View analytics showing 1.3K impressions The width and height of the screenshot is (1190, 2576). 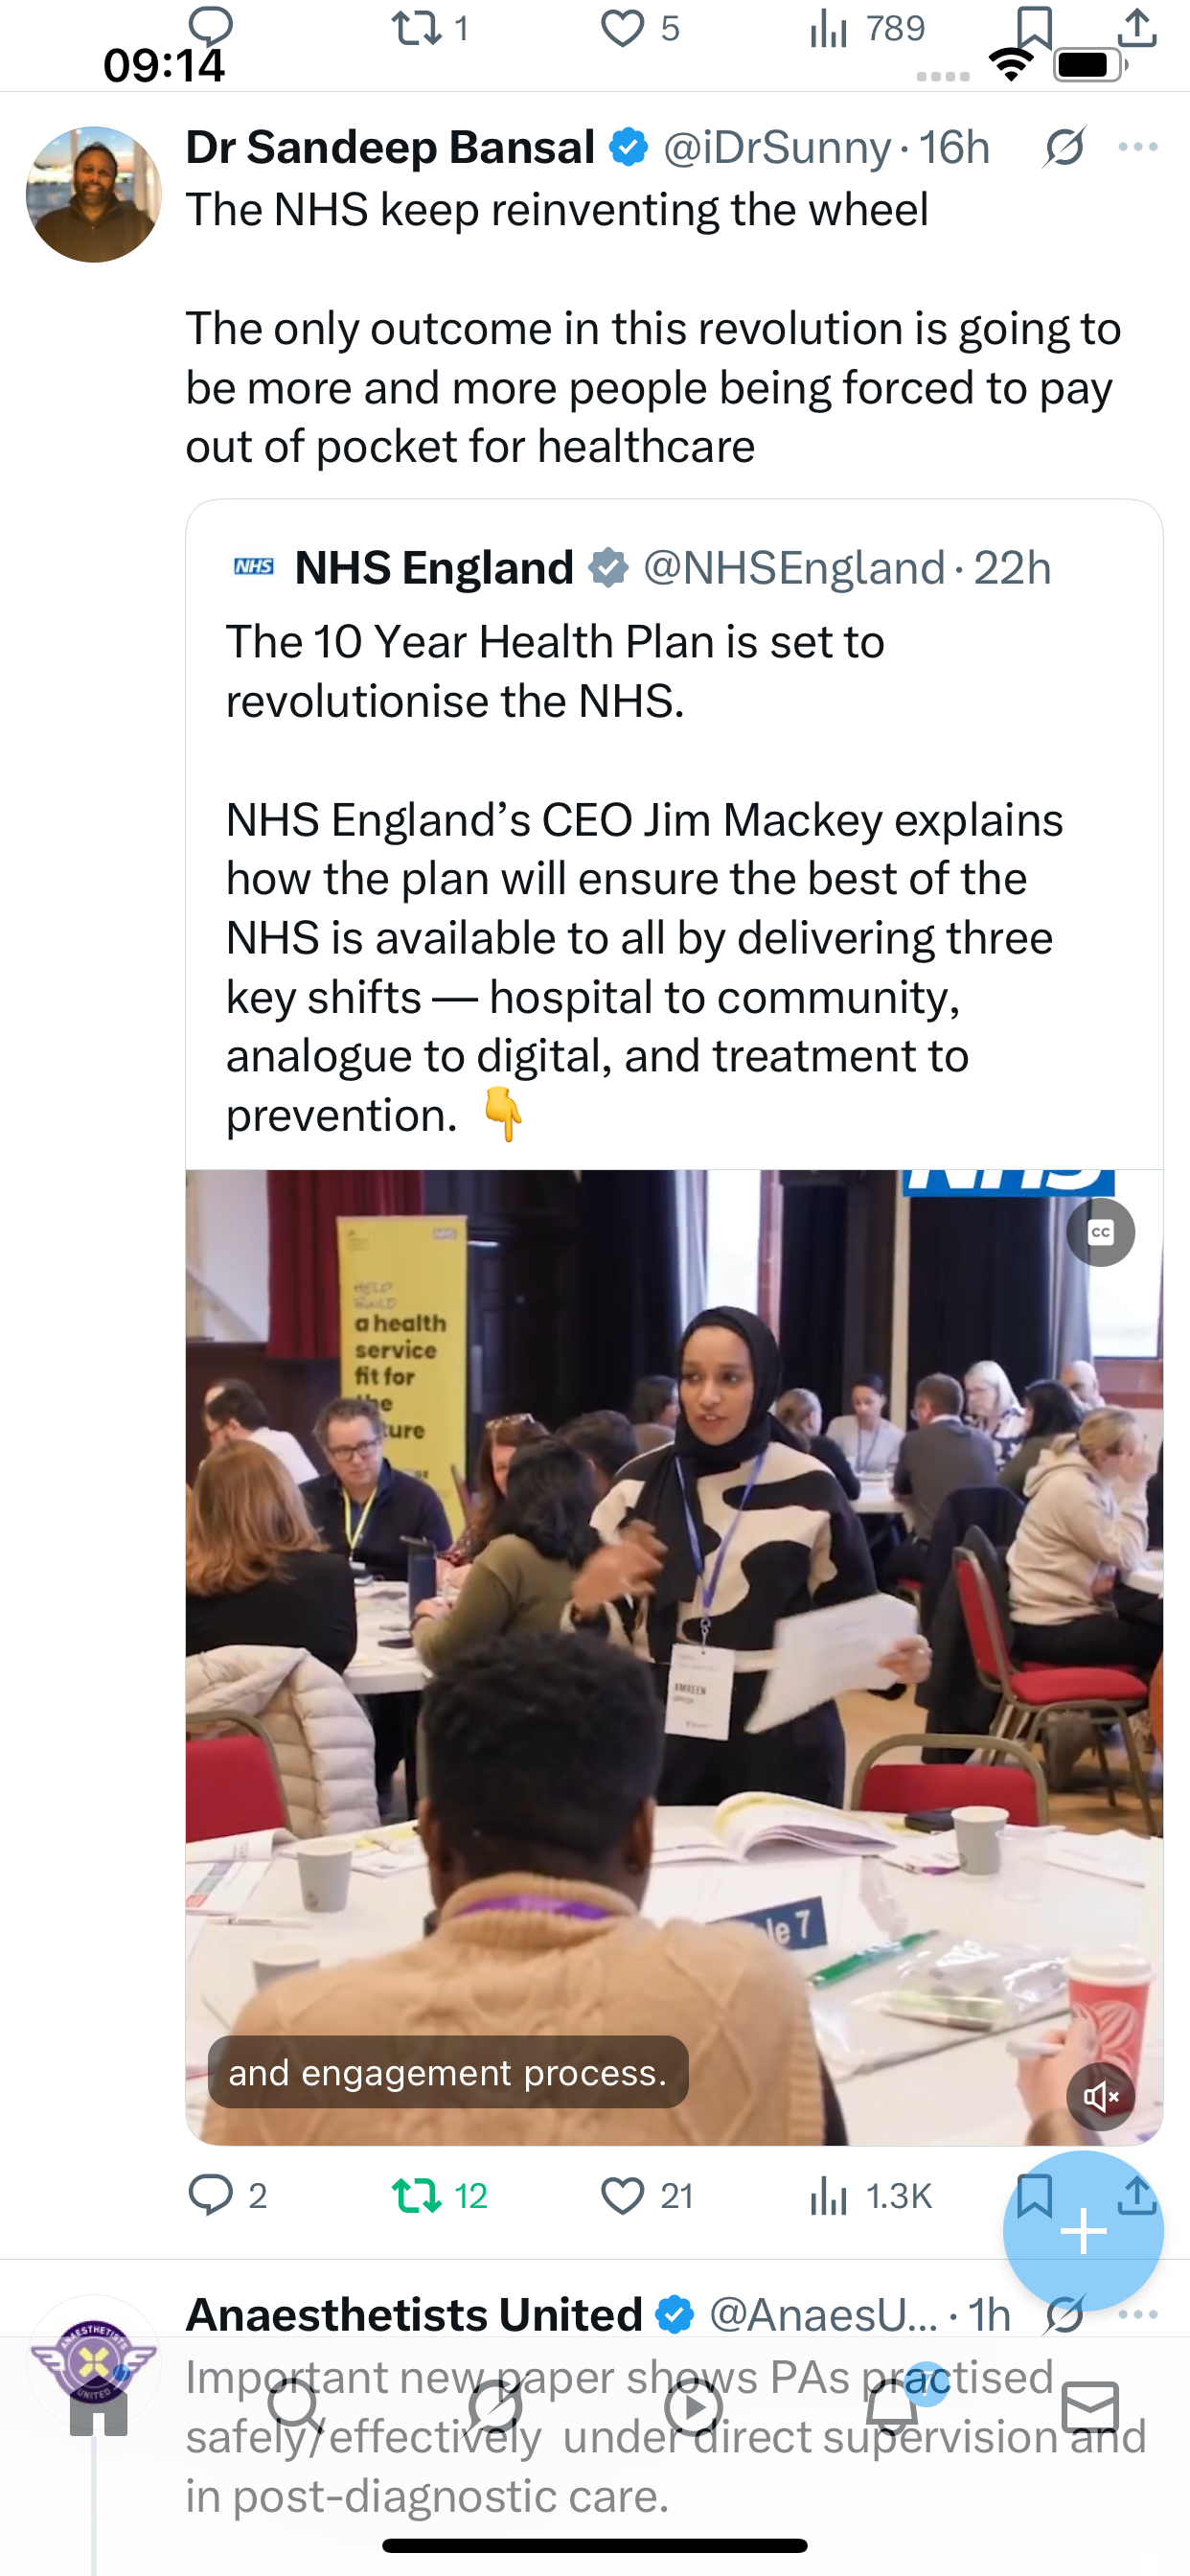tap(870, 2196)
